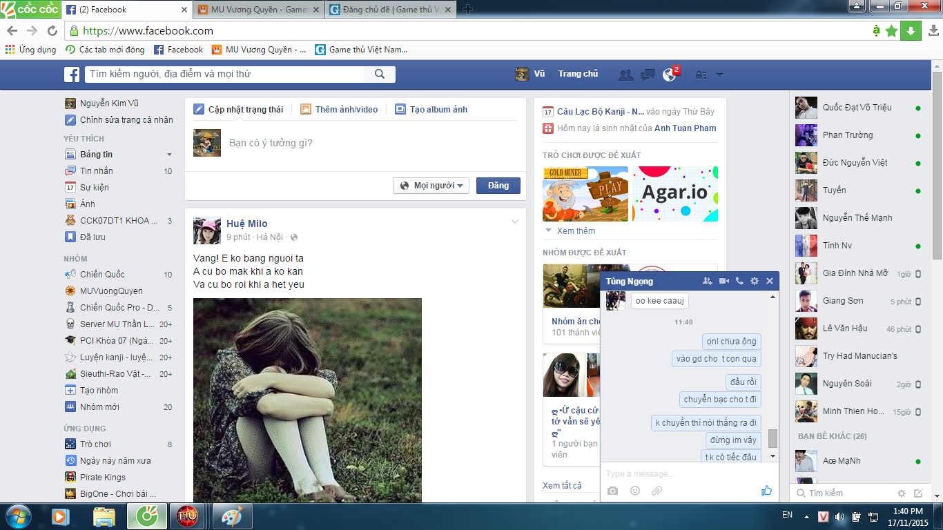The image size is (943, 530).
Task: Open Tin nhắn in left sidebar
Action: [x=96, y=171]
